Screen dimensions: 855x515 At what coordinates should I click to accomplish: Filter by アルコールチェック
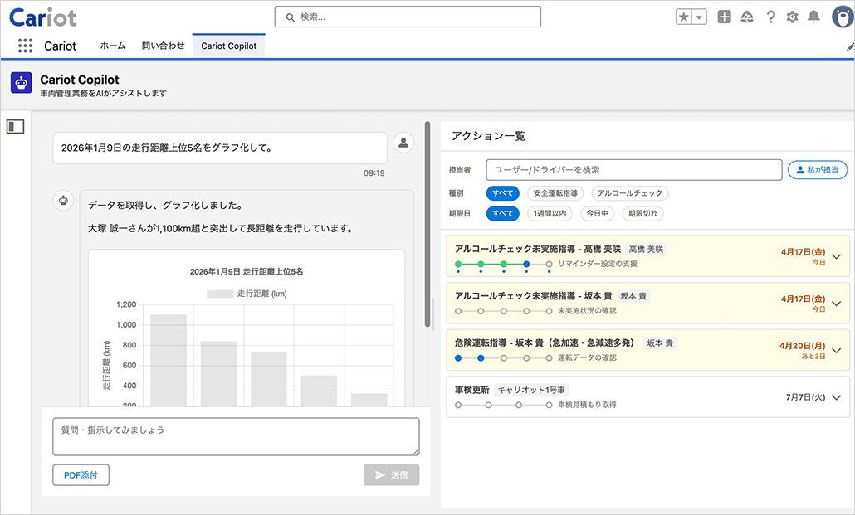point(630,193)
